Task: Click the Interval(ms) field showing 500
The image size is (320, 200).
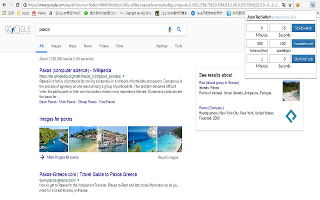Action: coord(257,43)
